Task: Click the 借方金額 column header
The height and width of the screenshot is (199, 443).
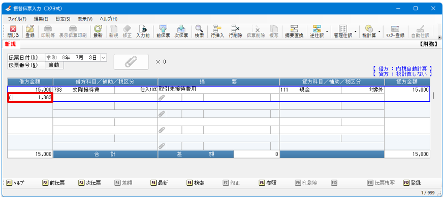Action: point(30,82)
